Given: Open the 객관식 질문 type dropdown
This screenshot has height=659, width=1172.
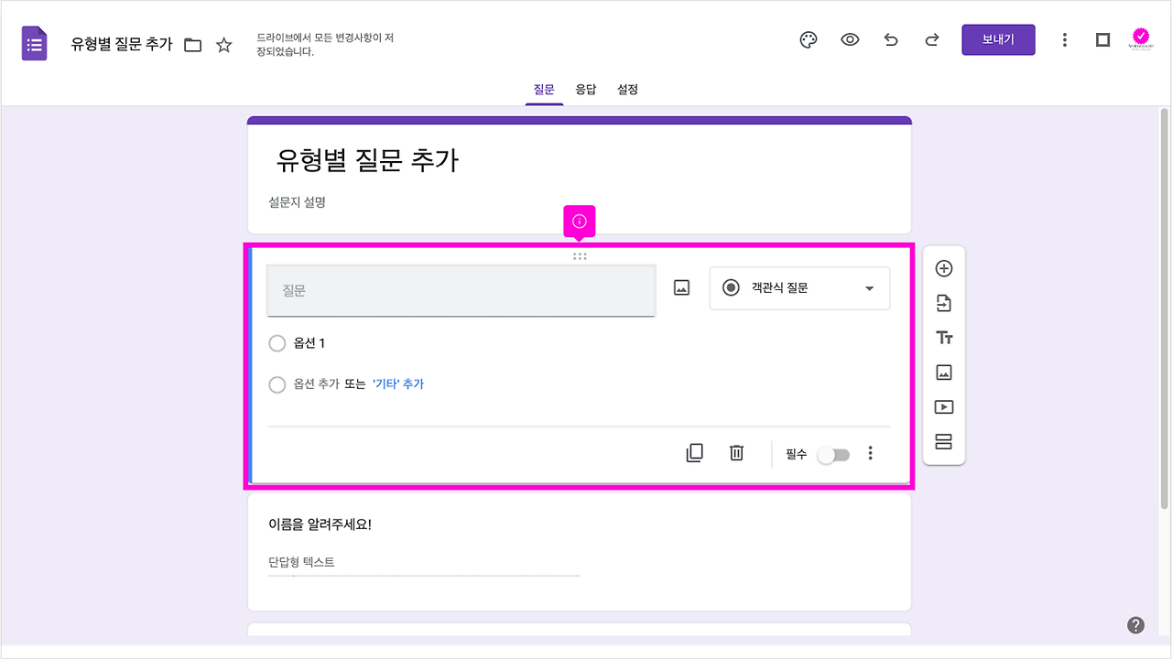Looking at the screenshot, I should pos(799,288).
